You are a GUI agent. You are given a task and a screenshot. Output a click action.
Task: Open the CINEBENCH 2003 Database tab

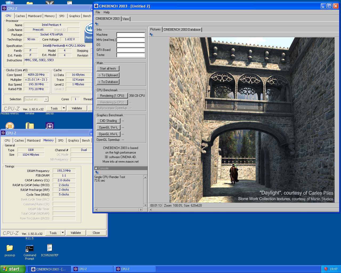pyautogui.click(x=182, y=30)
